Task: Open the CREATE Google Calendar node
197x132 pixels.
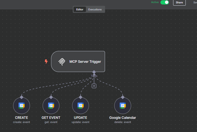Action: (x=21, y=106)
